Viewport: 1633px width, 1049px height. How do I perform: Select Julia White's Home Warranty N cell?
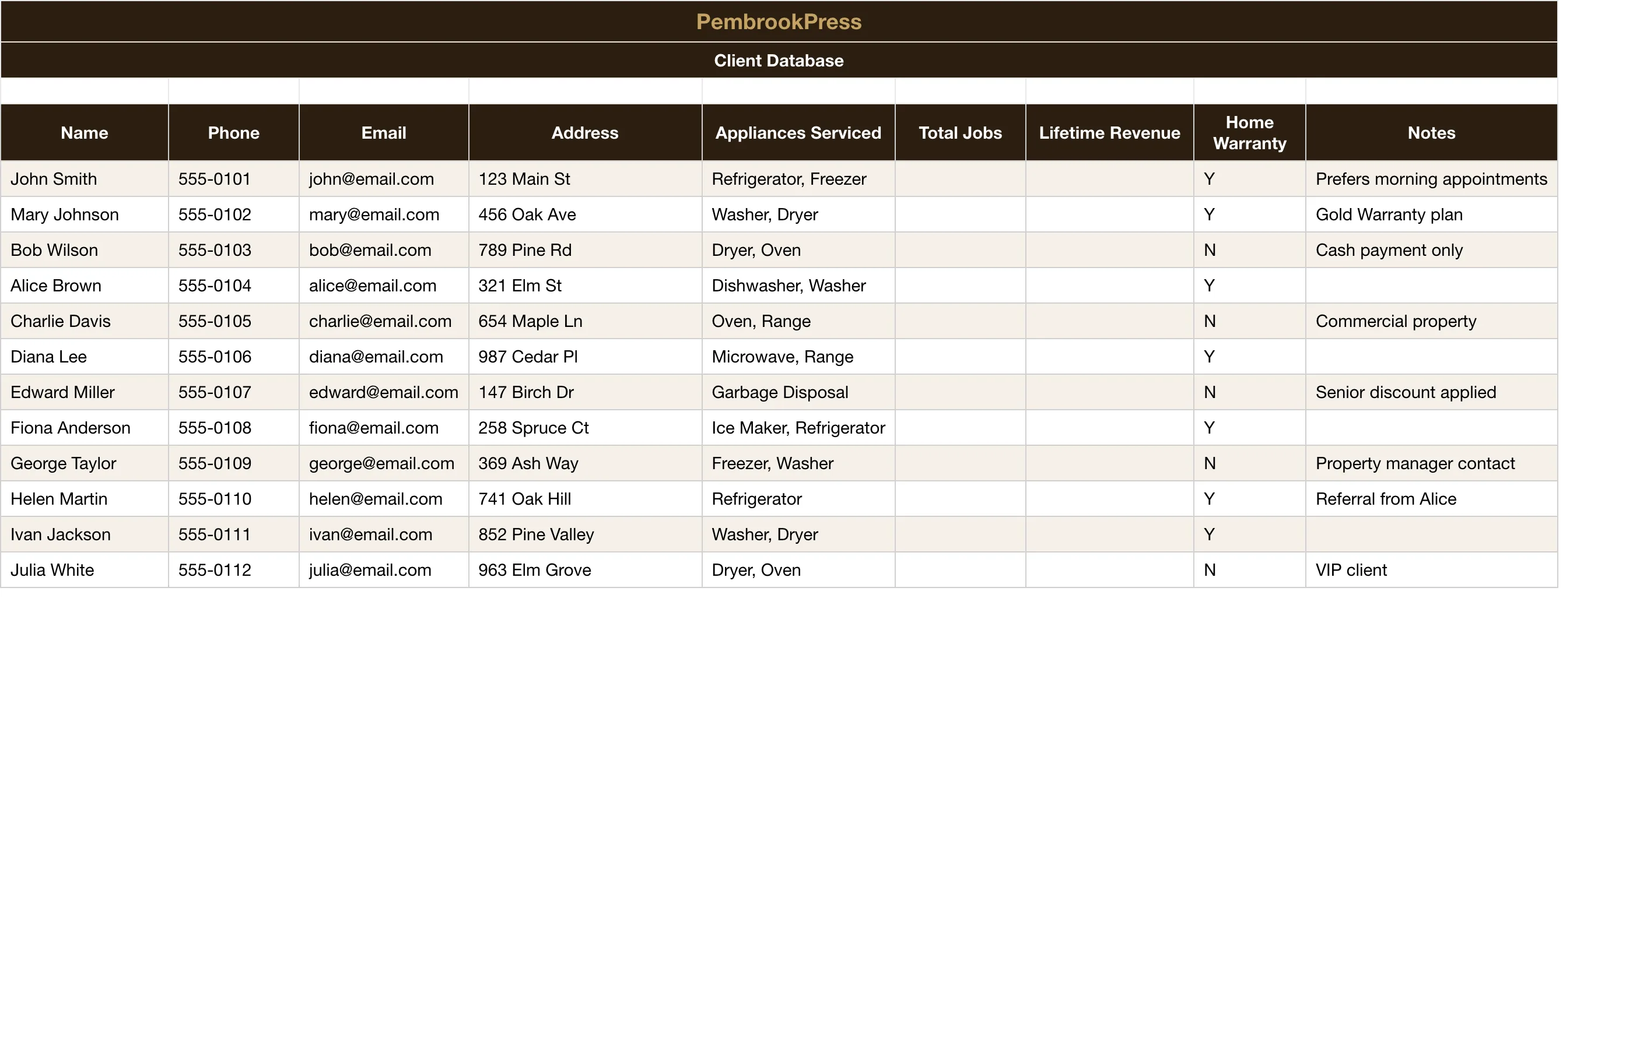tap(1249, 570)
